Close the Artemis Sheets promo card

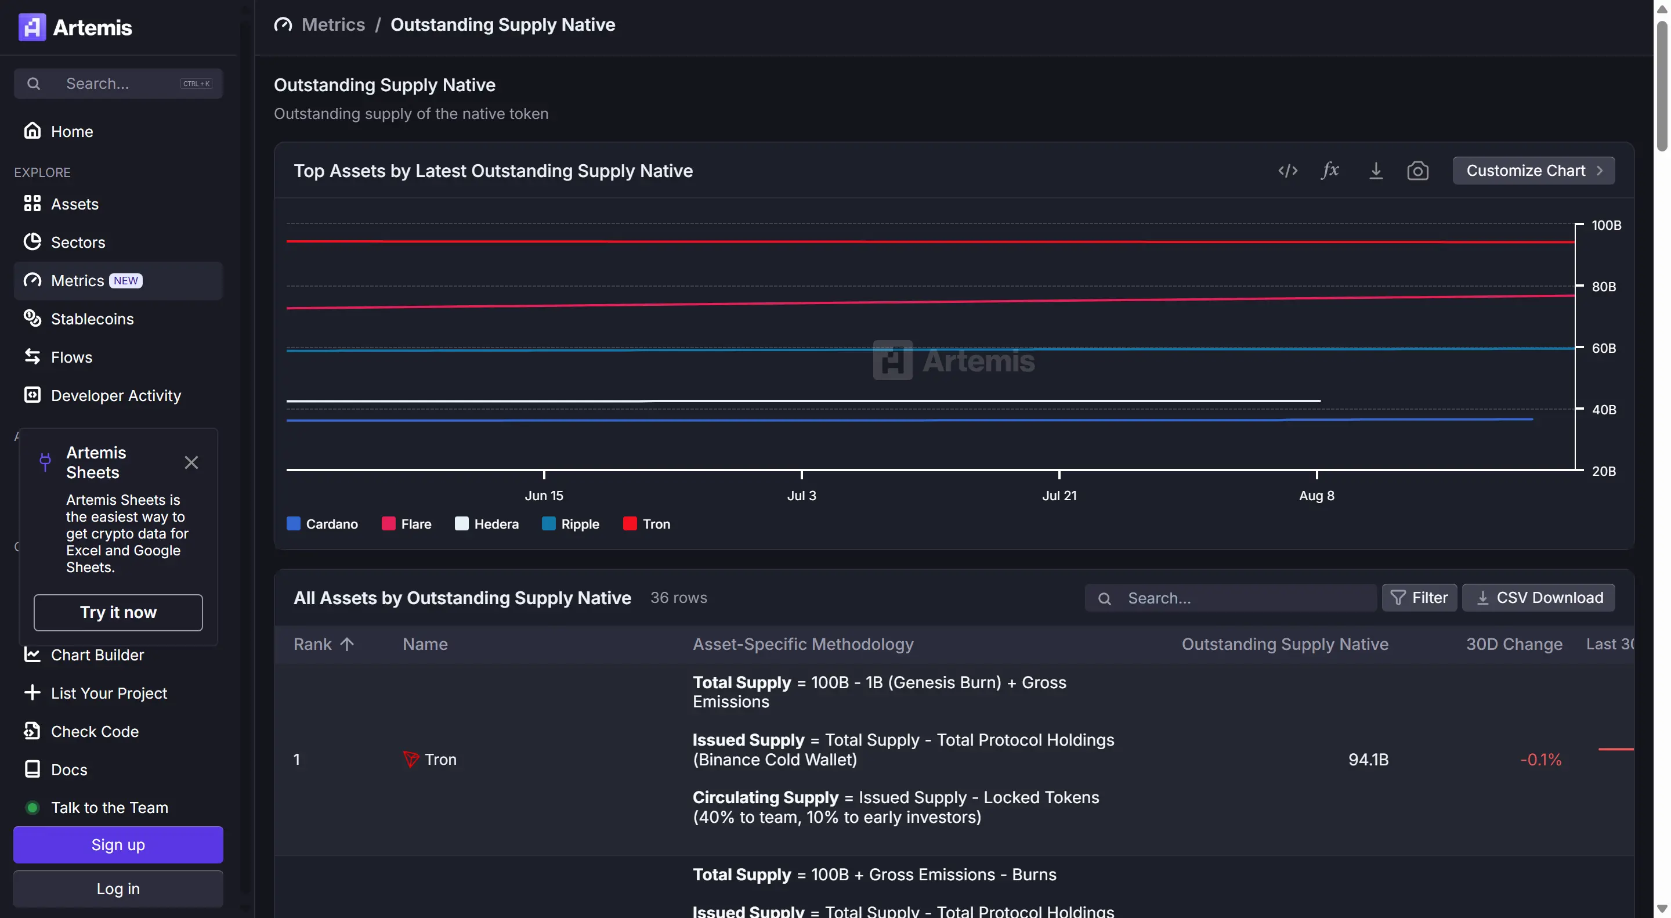pyautogui.click(x=191, y=462)
